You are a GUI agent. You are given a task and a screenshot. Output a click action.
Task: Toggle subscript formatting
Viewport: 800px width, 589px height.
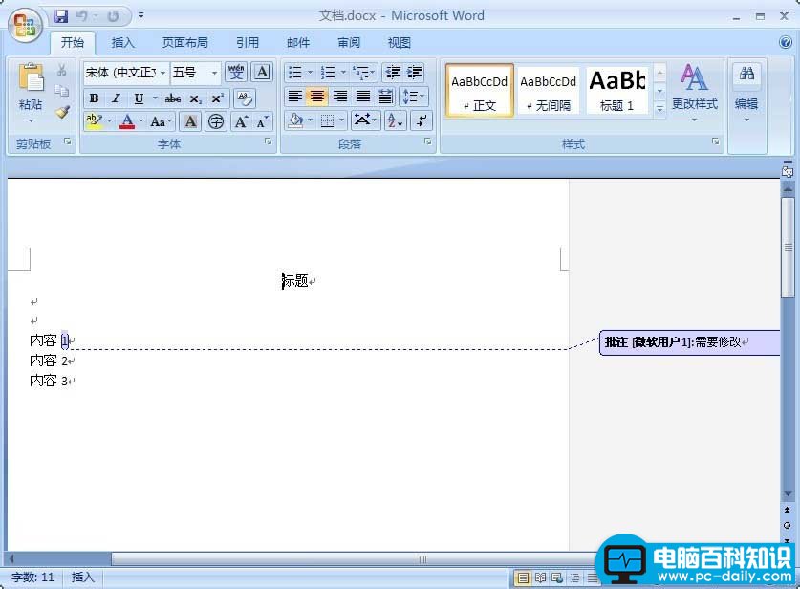[x=195, y=98]
